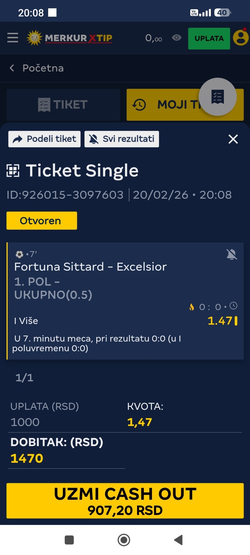This screenshot has width=250, height=555.
Task: Tap the flame hot-bet icon
Action: click(192, 307)
